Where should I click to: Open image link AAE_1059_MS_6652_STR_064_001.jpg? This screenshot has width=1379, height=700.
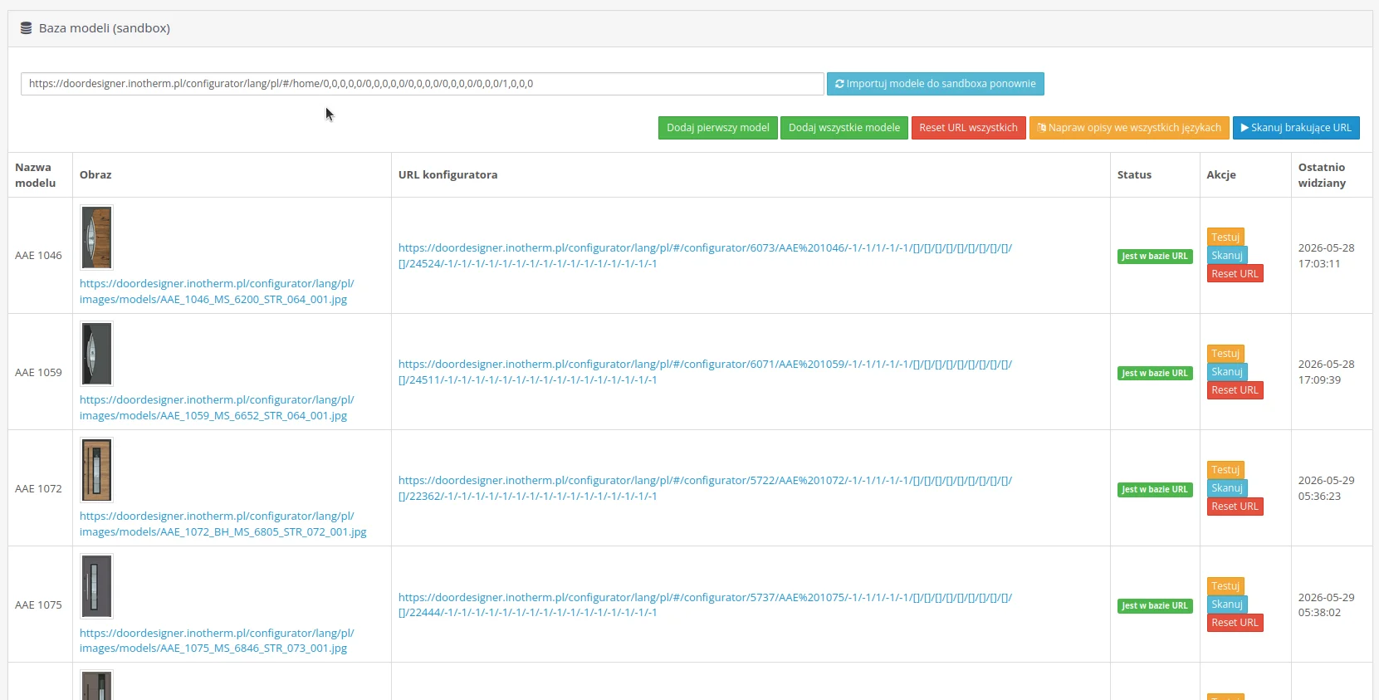[217, 408]
